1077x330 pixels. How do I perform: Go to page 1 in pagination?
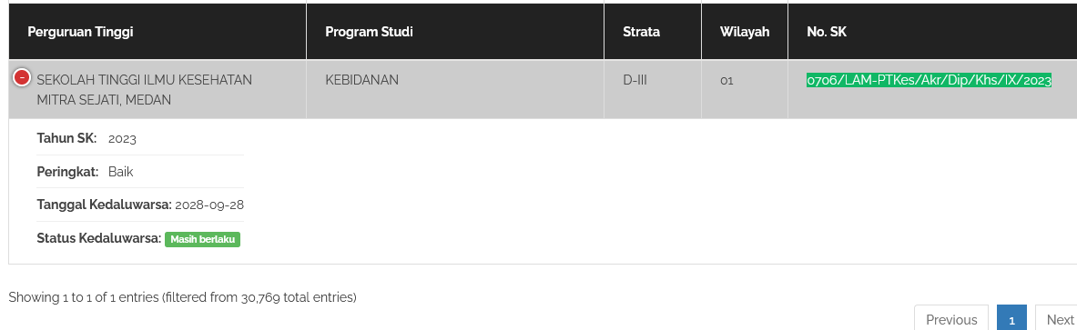(x=1011, y=319)
